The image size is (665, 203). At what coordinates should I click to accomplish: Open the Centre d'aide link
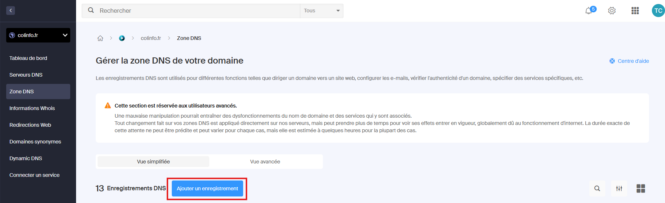click(x=633, y=61)
